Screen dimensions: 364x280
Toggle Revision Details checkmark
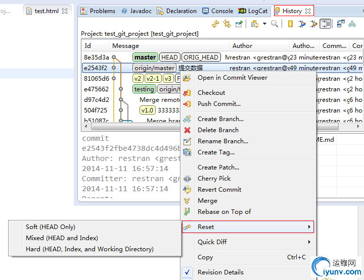[x=187, y=272]
